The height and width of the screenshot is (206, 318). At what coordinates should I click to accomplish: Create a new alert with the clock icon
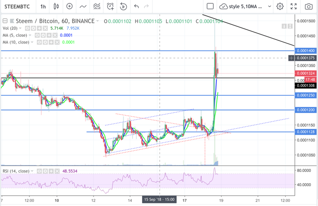point(110,7)
